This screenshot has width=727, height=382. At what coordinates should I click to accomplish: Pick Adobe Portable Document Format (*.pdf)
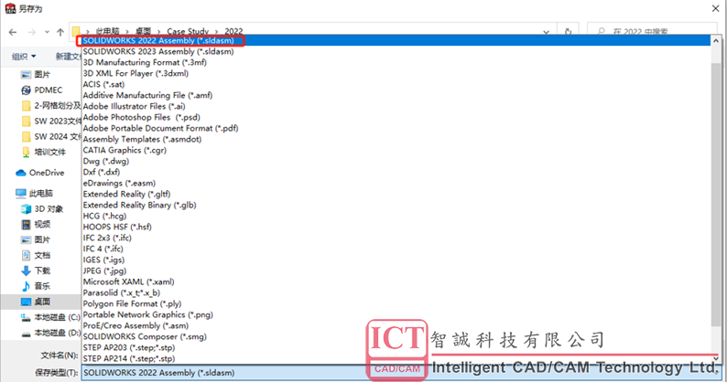(160, 128)
